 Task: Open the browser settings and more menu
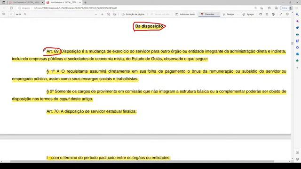coord(297,8)
